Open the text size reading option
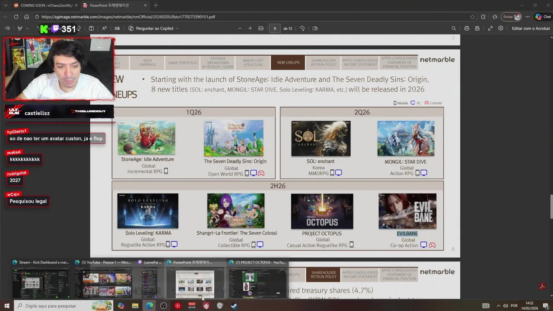Image resolution: width=553 pixels, height=311 pixels. [x=104, y=29]
